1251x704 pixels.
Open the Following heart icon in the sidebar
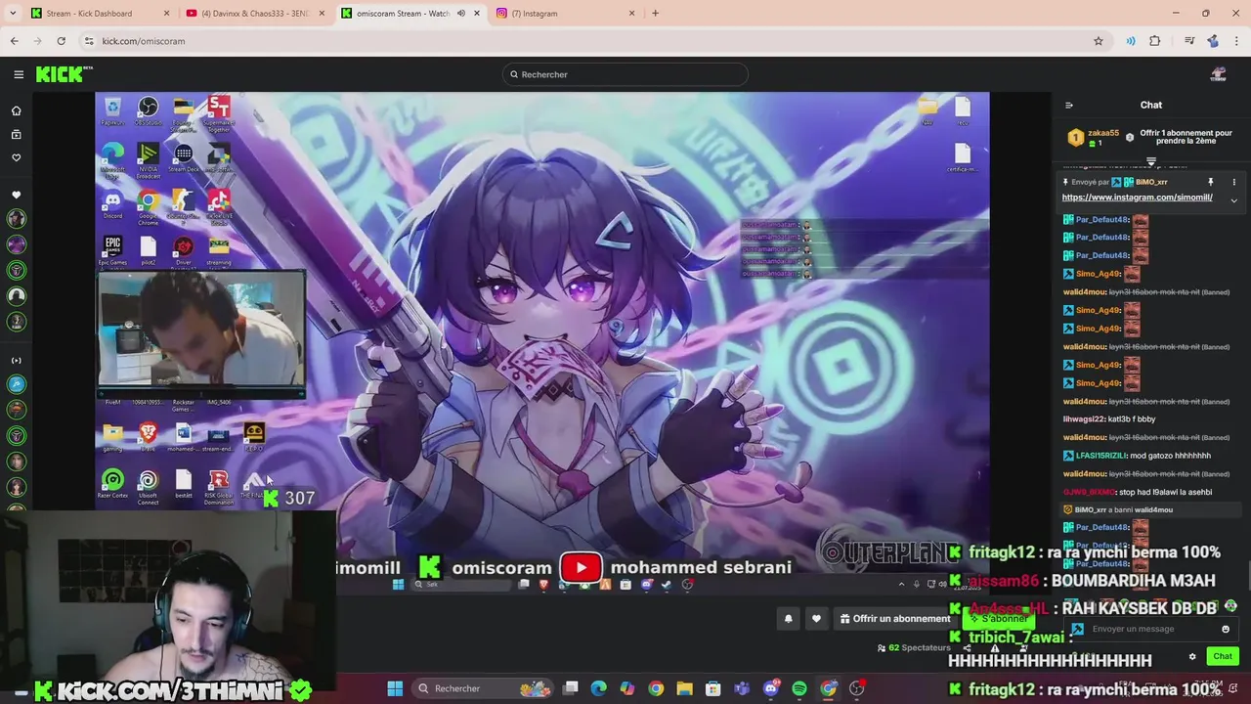[x=16, y=157]
